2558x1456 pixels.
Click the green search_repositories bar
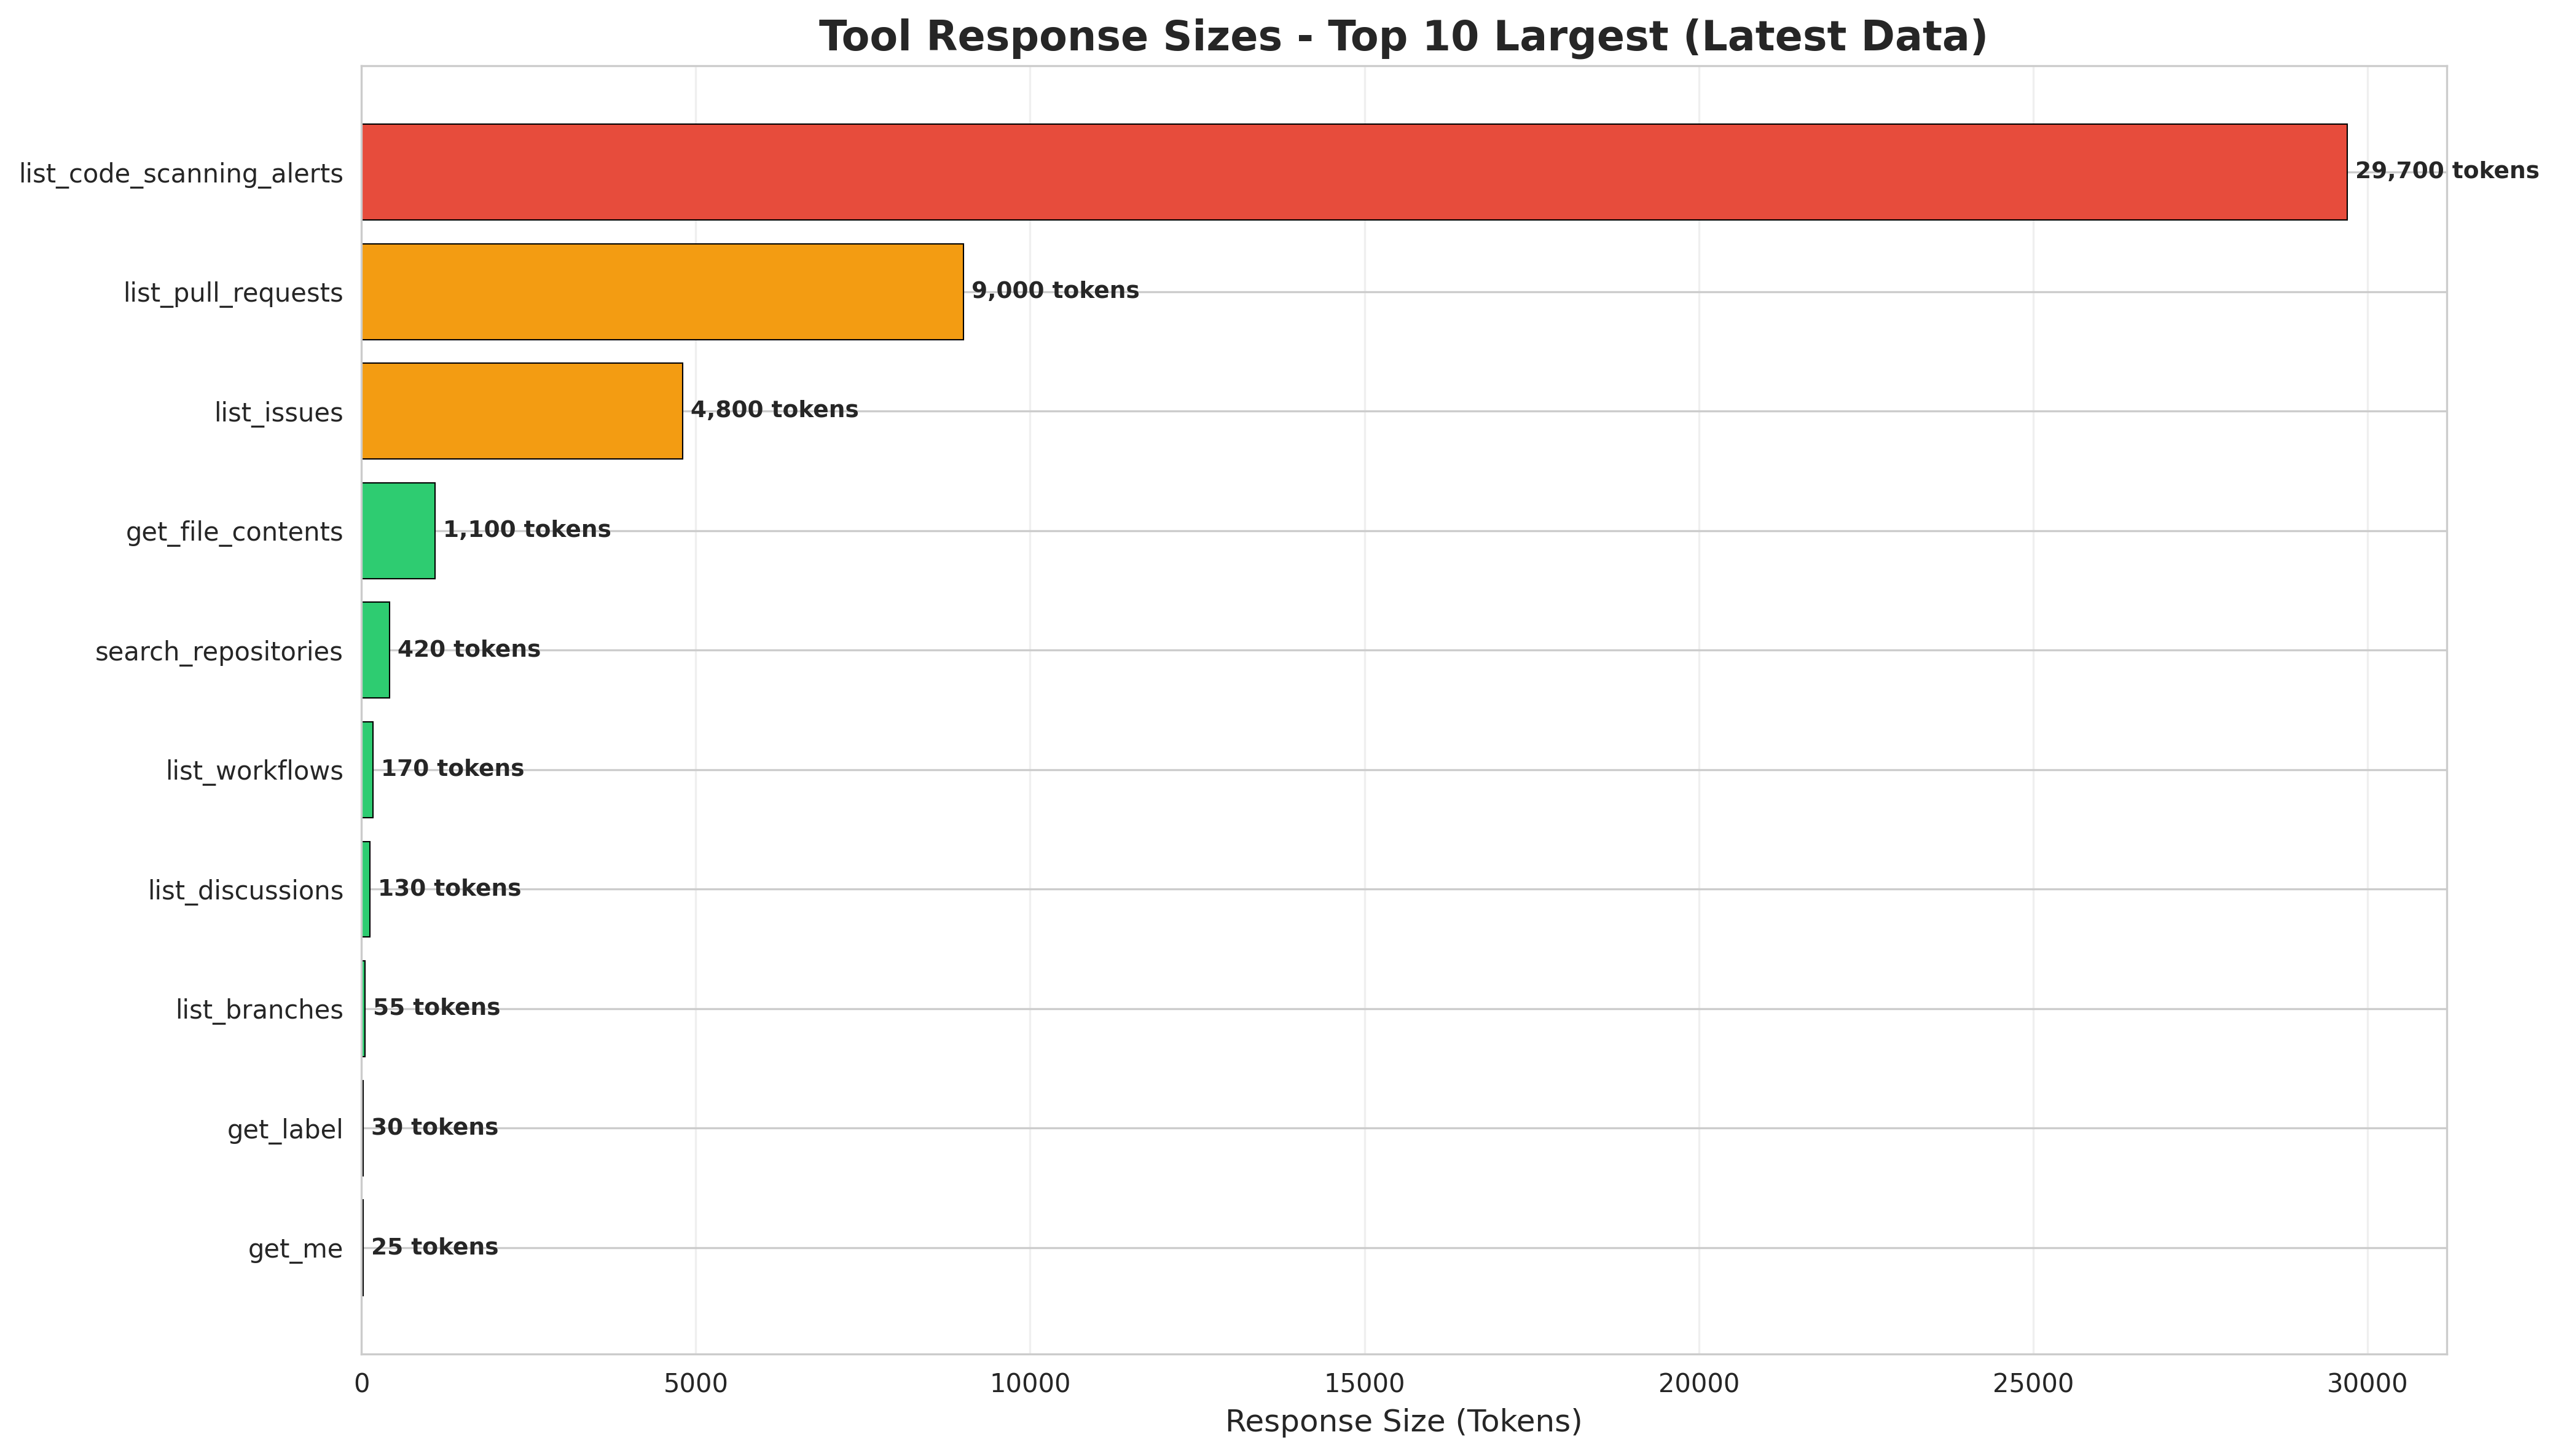(x=376, y=650)
